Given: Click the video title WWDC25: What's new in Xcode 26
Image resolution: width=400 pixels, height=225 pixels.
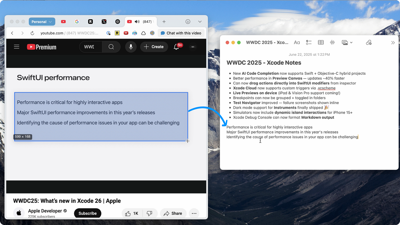Looking at the screenshot, I should [67, 201].
